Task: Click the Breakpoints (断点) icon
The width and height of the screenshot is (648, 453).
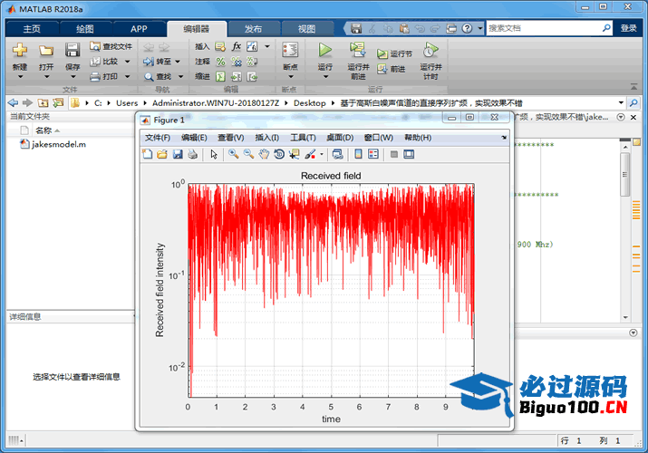Action: [290, 52]
